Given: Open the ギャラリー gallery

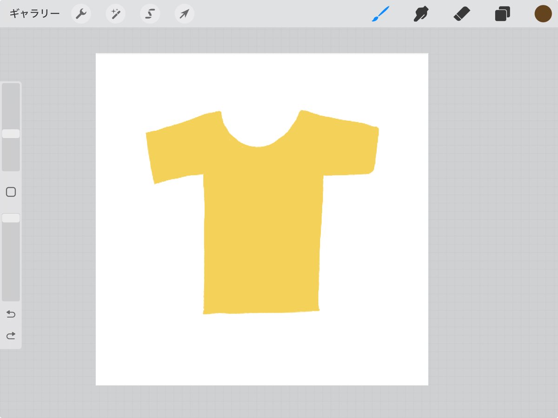Looking at the screenshot, I should coord(34,14).
